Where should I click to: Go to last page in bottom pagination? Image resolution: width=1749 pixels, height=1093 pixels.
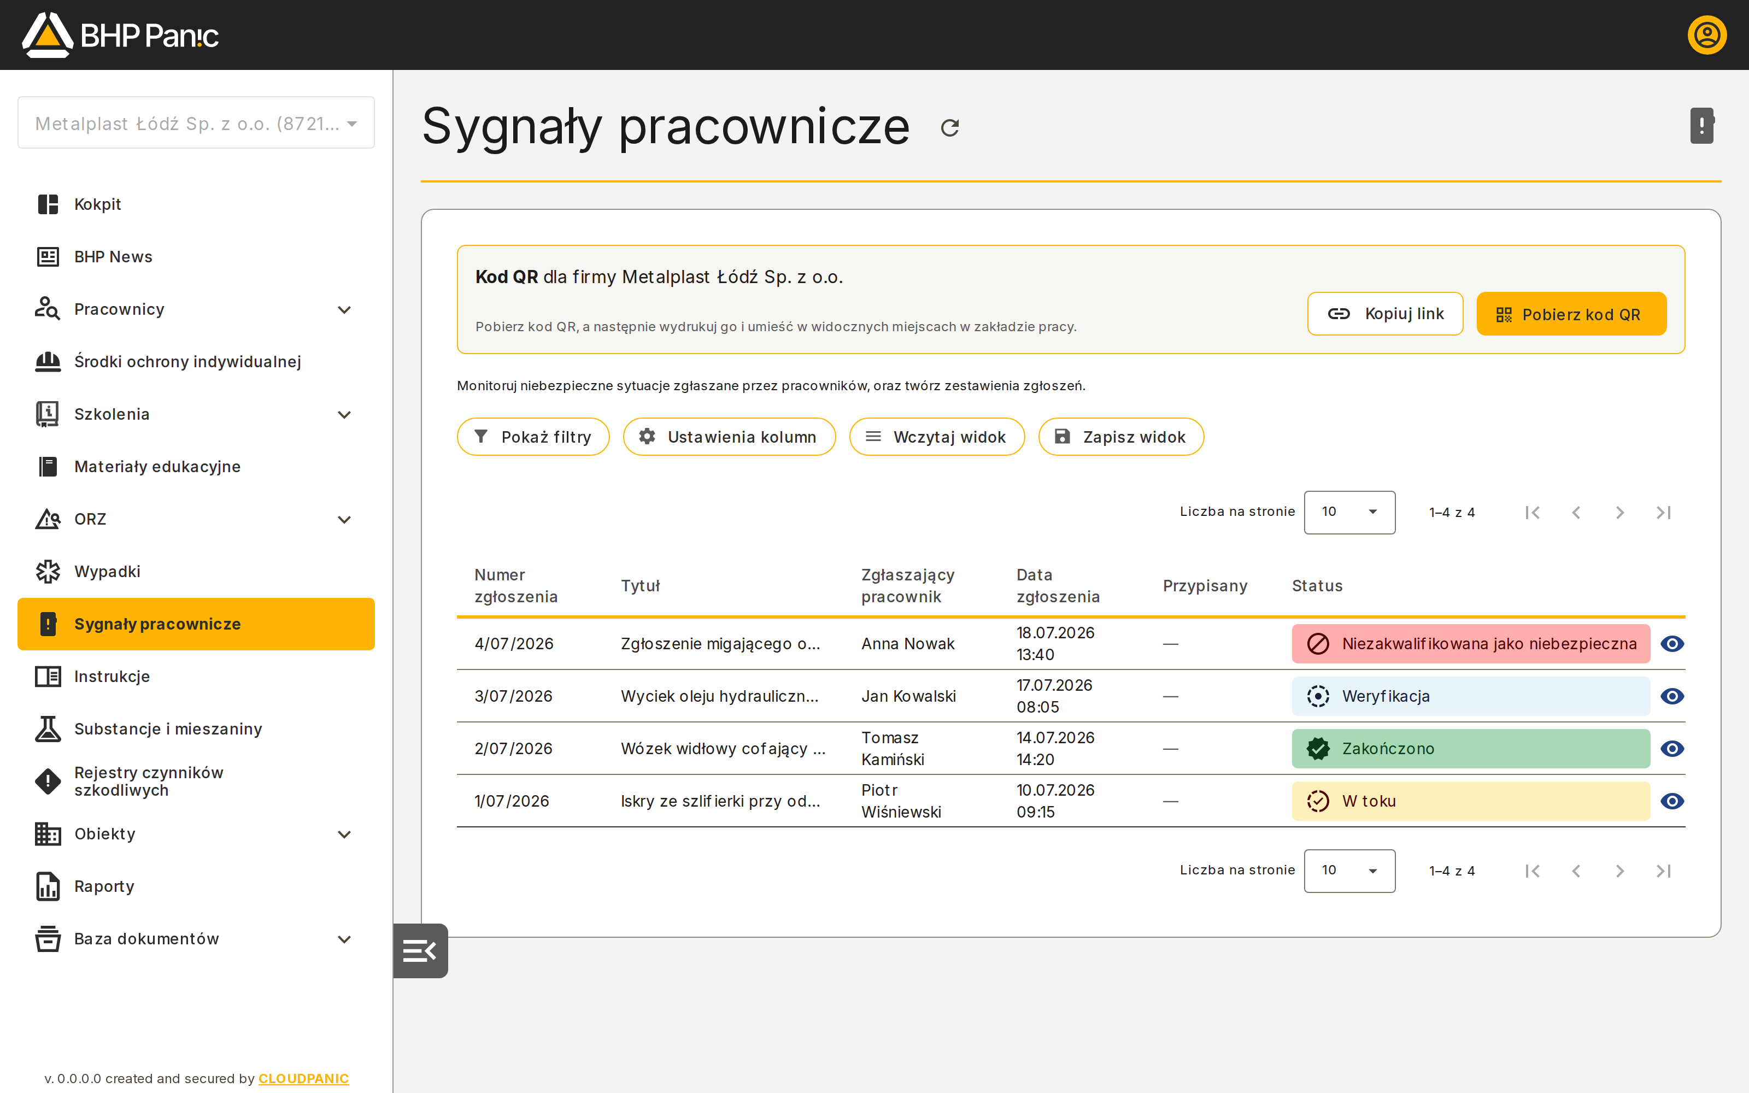click(x=1664, y=871)
